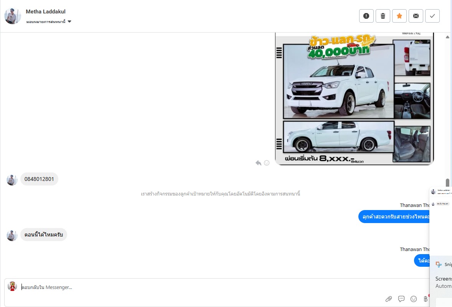452x307 pixels.
Task: Click scroll up arrow of chat scrollbar
Action: (447, 37)
